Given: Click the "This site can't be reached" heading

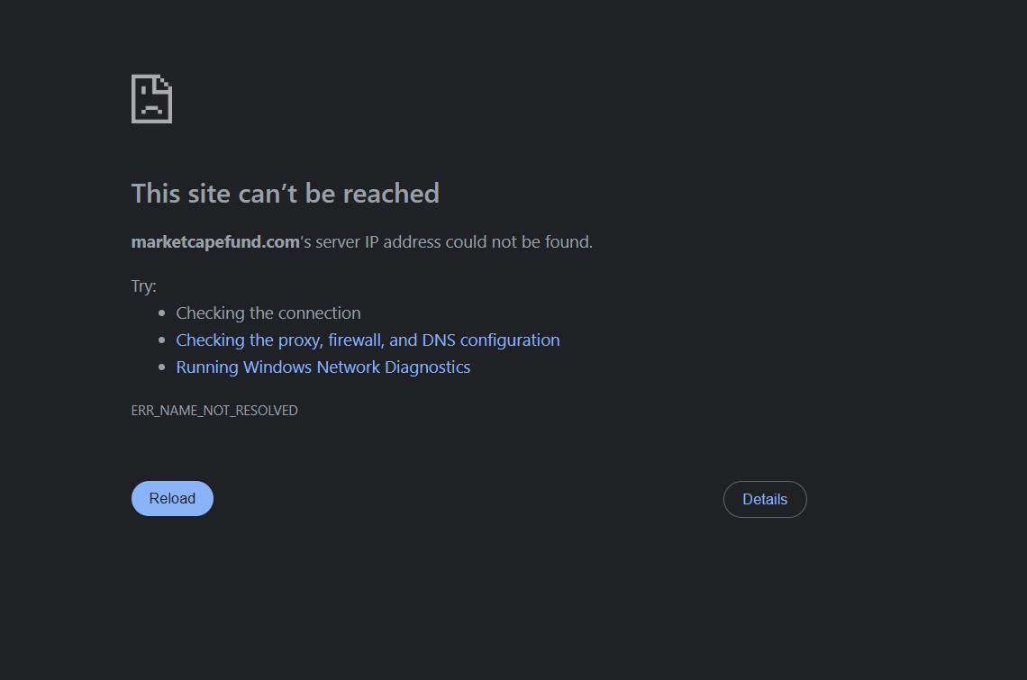Looking at the screenshot, I should click(x=285, y=194).
